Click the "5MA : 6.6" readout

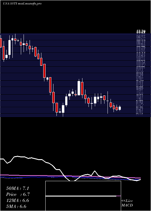16,206
